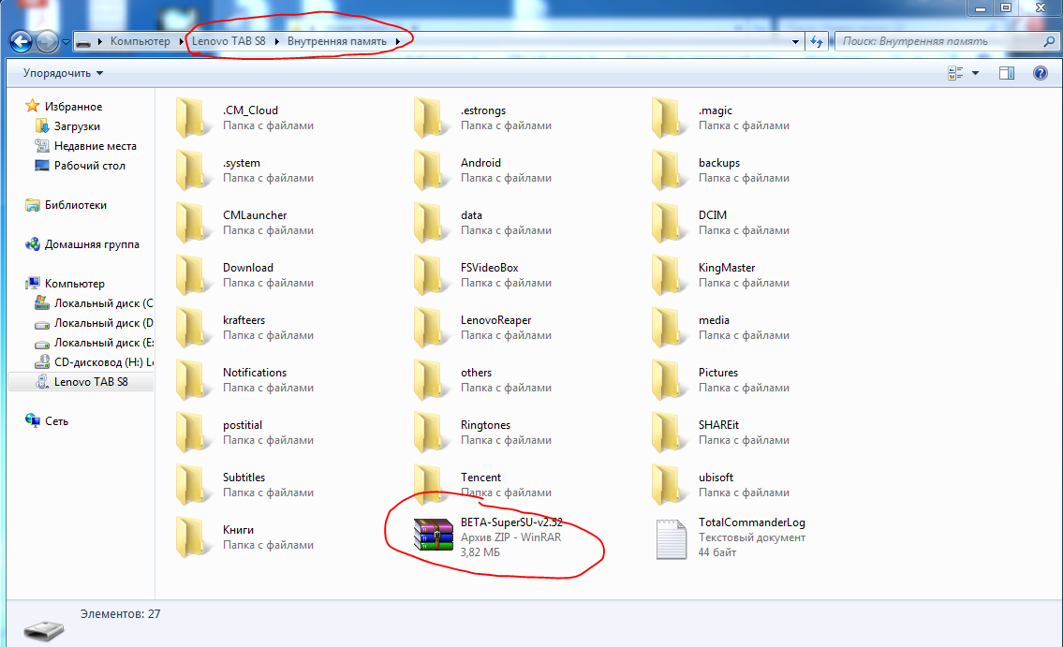Image resolution: width=1063 pixels, height=647 pixels.
Task: Click Компьютер in the address breadcrumb
Action: (140, 41)
